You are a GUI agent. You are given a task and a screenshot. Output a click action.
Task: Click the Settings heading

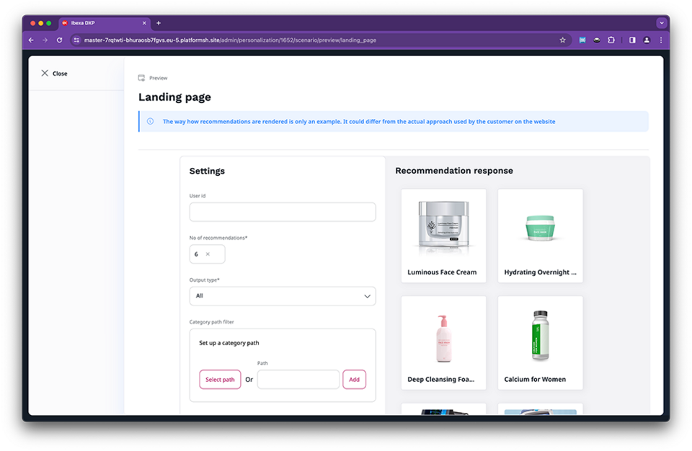(x=207, y=171)
